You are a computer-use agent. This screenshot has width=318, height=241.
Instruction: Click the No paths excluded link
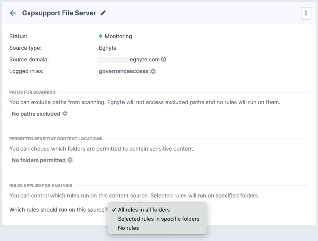coord(36,114)
